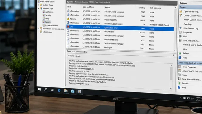Sort by the Event ID column header
202x114 pixels.
[142, 8]
